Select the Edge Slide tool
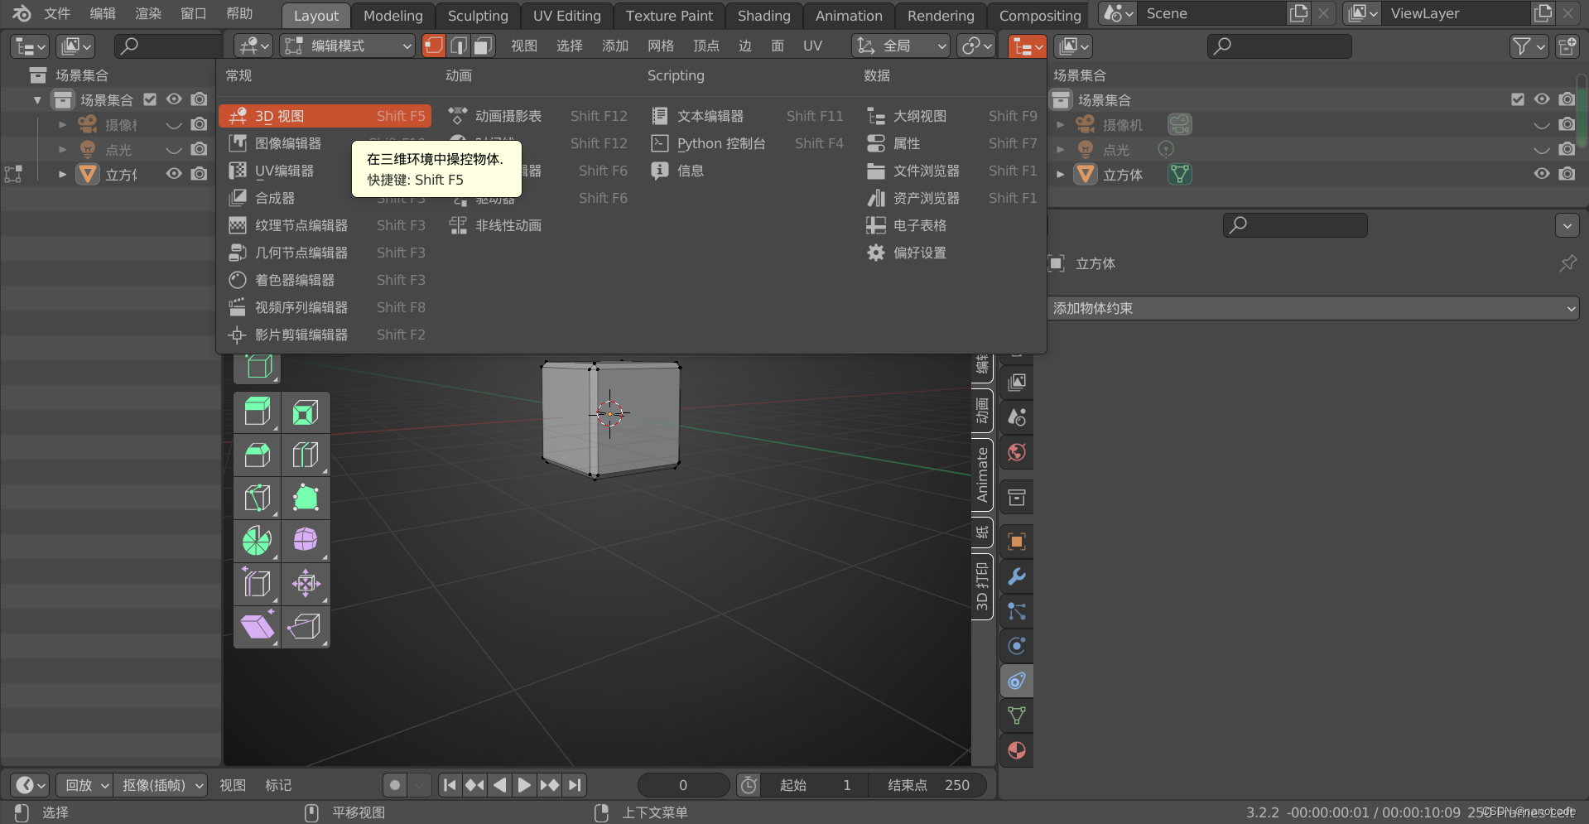The width and height of the screenshot is (1589, 824). coord(258,584)
